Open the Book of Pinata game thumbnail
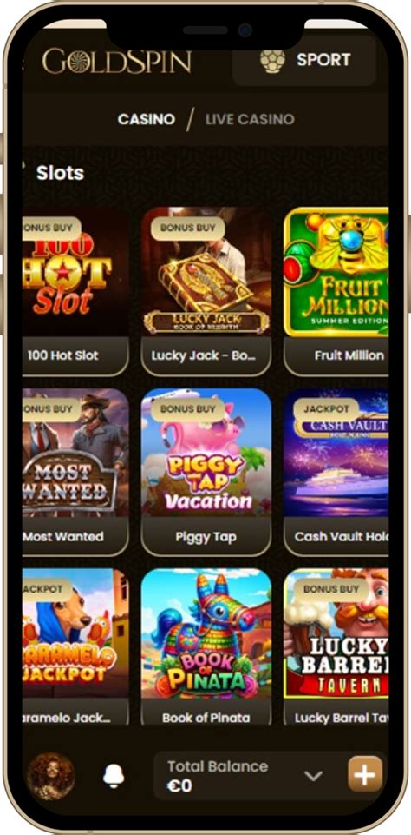This screenshot has width=411, height=835. pyautogui.click(x=206, y=633)
